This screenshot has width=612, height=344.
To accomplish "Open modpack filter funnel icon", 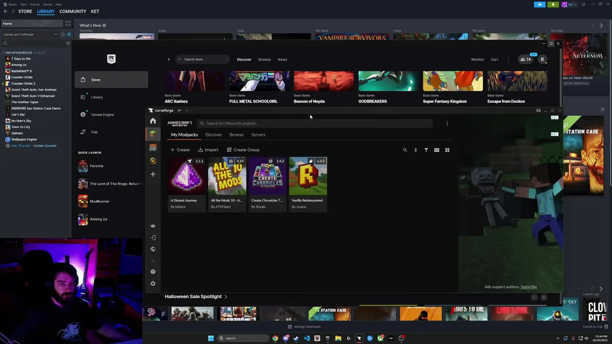I will tap(426, 150).
